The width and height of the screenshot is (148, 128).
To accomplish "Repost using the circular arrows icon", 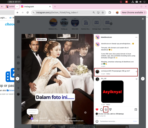I will tap(106, 109).
